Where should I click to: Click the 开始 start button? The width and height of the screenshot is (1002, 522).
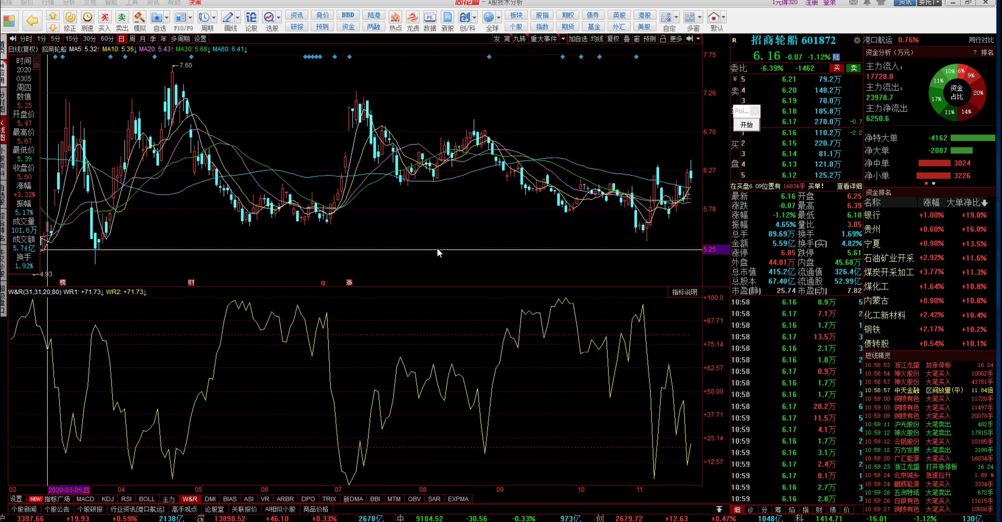coord(747,125)
